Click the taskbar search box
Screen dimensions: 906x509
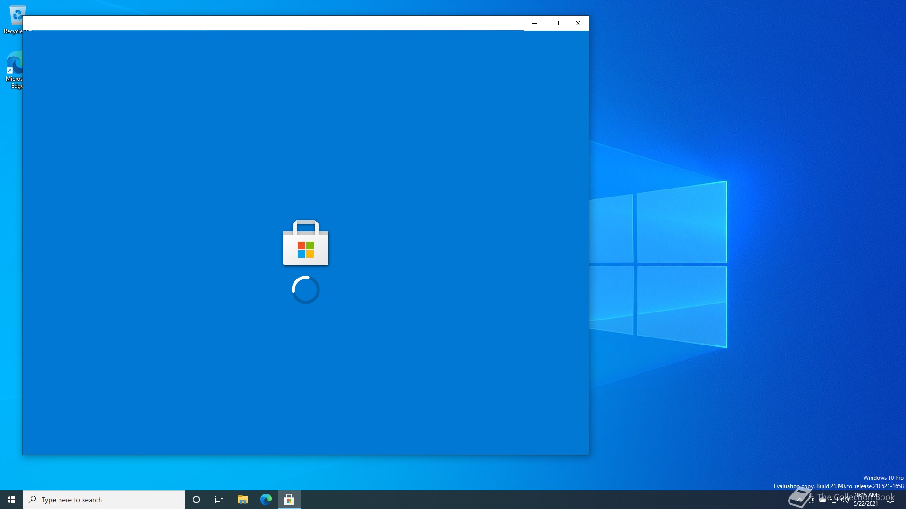click(104, 500)
